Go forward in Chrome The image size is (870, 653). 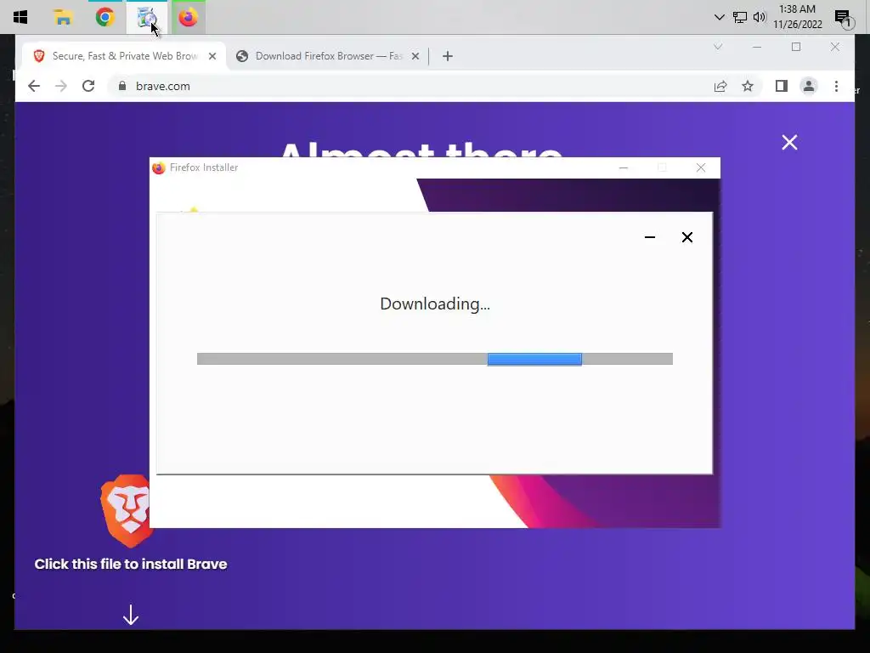point(61,86)
